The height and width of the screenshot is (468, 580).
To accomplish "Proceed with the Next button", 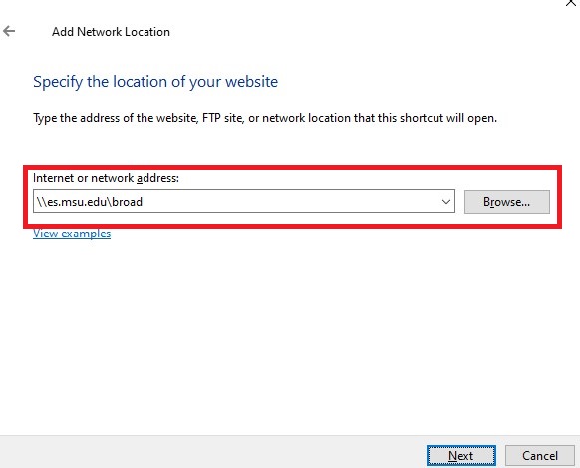I will [460, 455].
